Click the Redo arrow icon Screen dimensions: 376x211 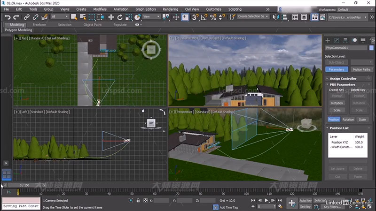click(16, 17)
